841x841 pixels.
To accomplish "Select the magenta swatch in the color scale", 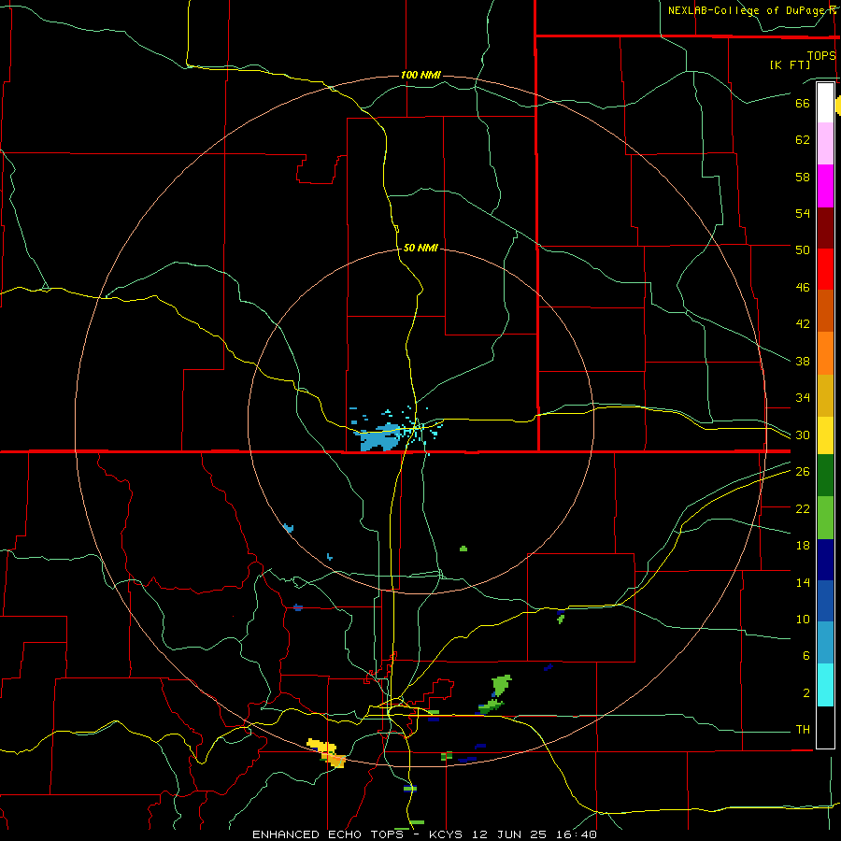I will click(825, 186).
